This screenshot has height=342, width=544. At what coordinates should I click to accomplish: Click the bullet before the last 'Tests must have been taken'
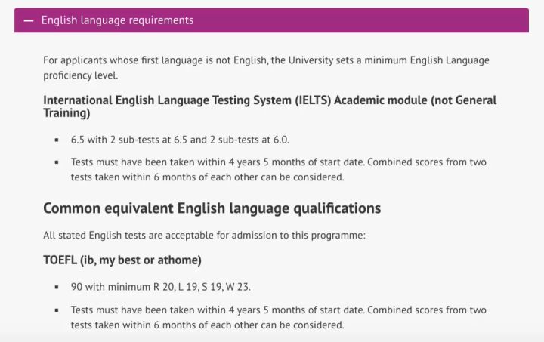[57, 310]
